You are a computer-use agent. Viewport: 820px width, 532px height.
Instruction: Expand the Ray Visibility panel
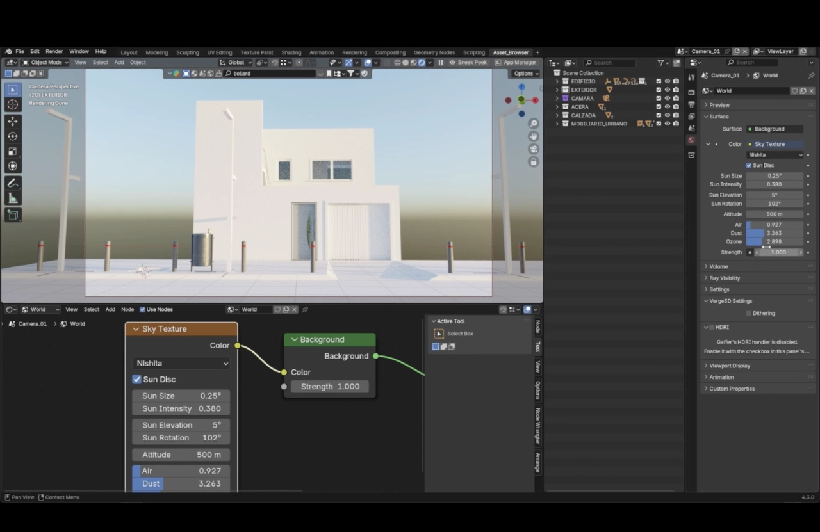click(725, 278)
